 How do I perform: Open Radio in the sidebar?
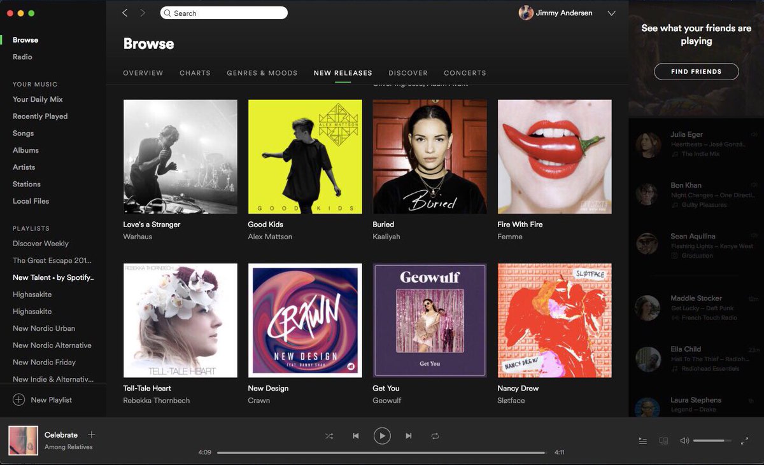[22, 57]
